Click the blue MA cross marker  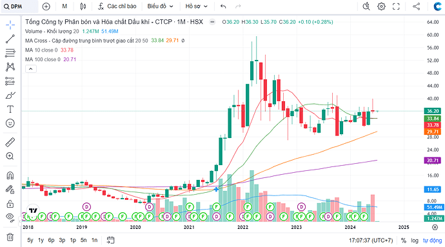[x=216, y=189]
